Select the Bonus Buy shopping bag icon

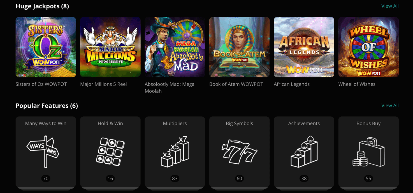pos(368,152)
